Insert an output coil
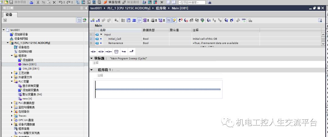This screenshot has width=328, height=137. [108, 52]
